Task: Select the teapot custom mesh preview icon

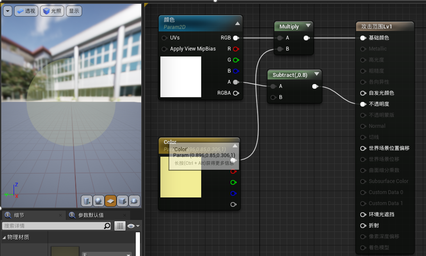Action: 134,201
